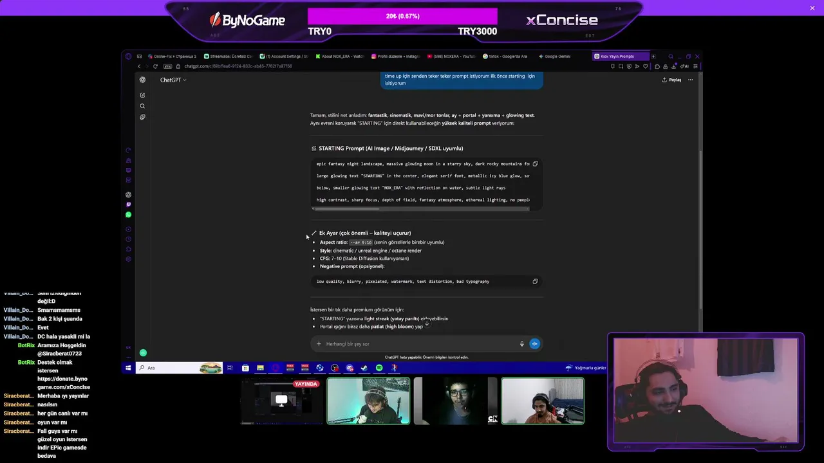The height and width of the screenshot is (463, 824).
Task: Click the green status icon at sidebar bottom
Action: (143, 353)
